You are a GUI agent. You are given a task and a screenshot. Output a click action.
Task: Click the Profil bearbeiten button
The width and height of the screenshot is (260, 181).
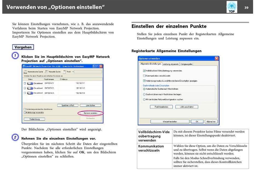(x=161, y=107)
